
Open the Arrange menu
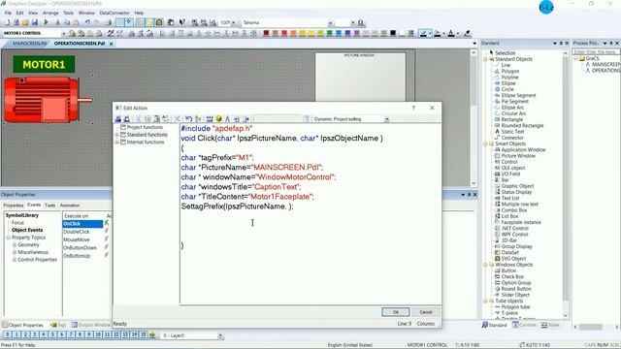(50, 13)
